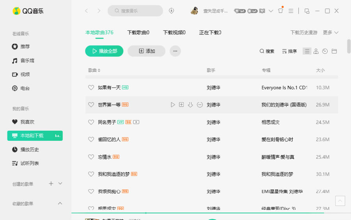351x220 pixels.
Task: Open the account dropdown arrow
Action: point(271,11)
